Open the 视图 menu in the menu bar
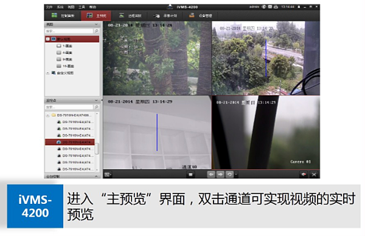The height and width of the screenshot is (236, 365). click(x=71, y=7)
